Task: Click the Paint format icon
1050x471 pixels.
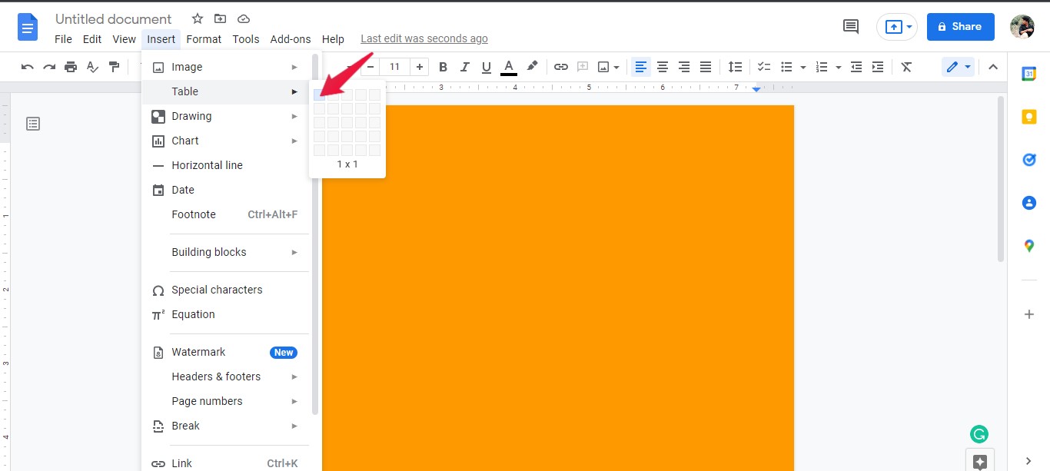Action: click(115, 67)
